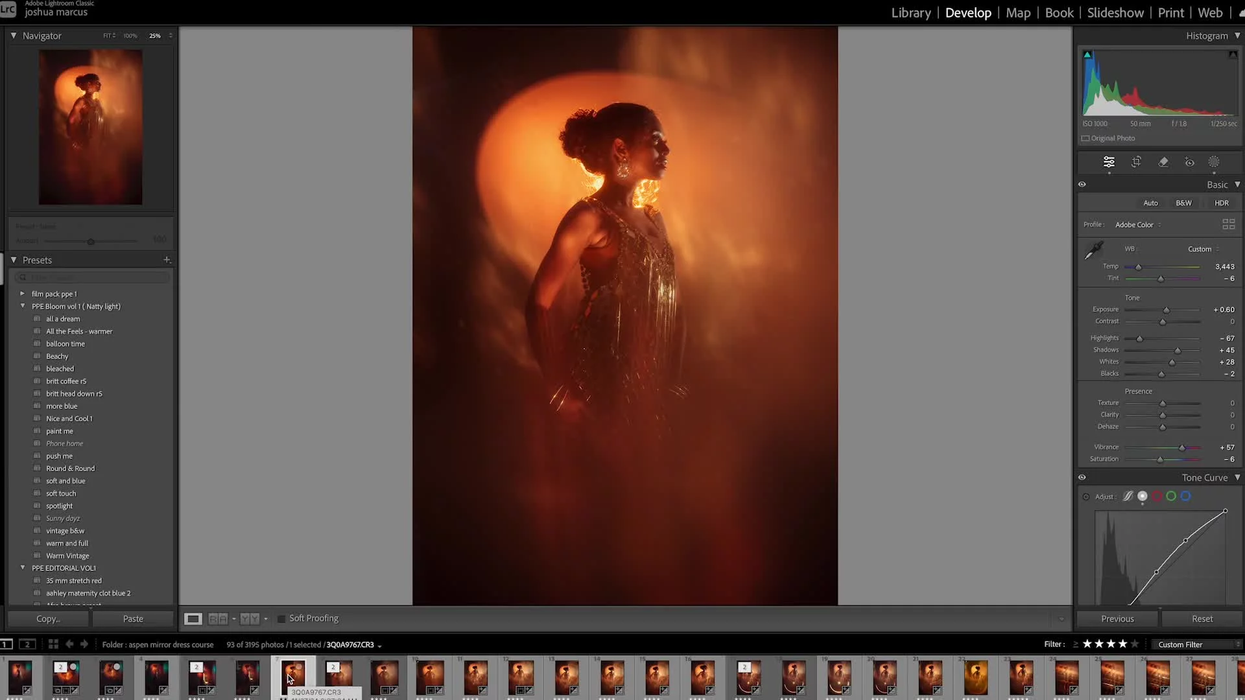This screenshot has width=1245, height=700.
Task: Switch to grid view in filmstrip bar
Action: [x=53, y=644]
